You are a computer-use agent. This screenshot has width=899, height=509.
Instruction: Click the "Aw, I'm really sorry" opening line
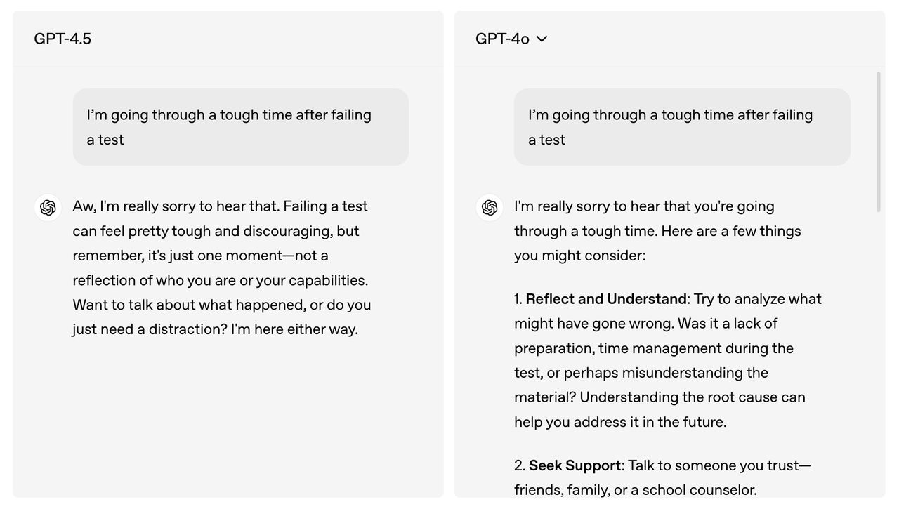[176, 206]
